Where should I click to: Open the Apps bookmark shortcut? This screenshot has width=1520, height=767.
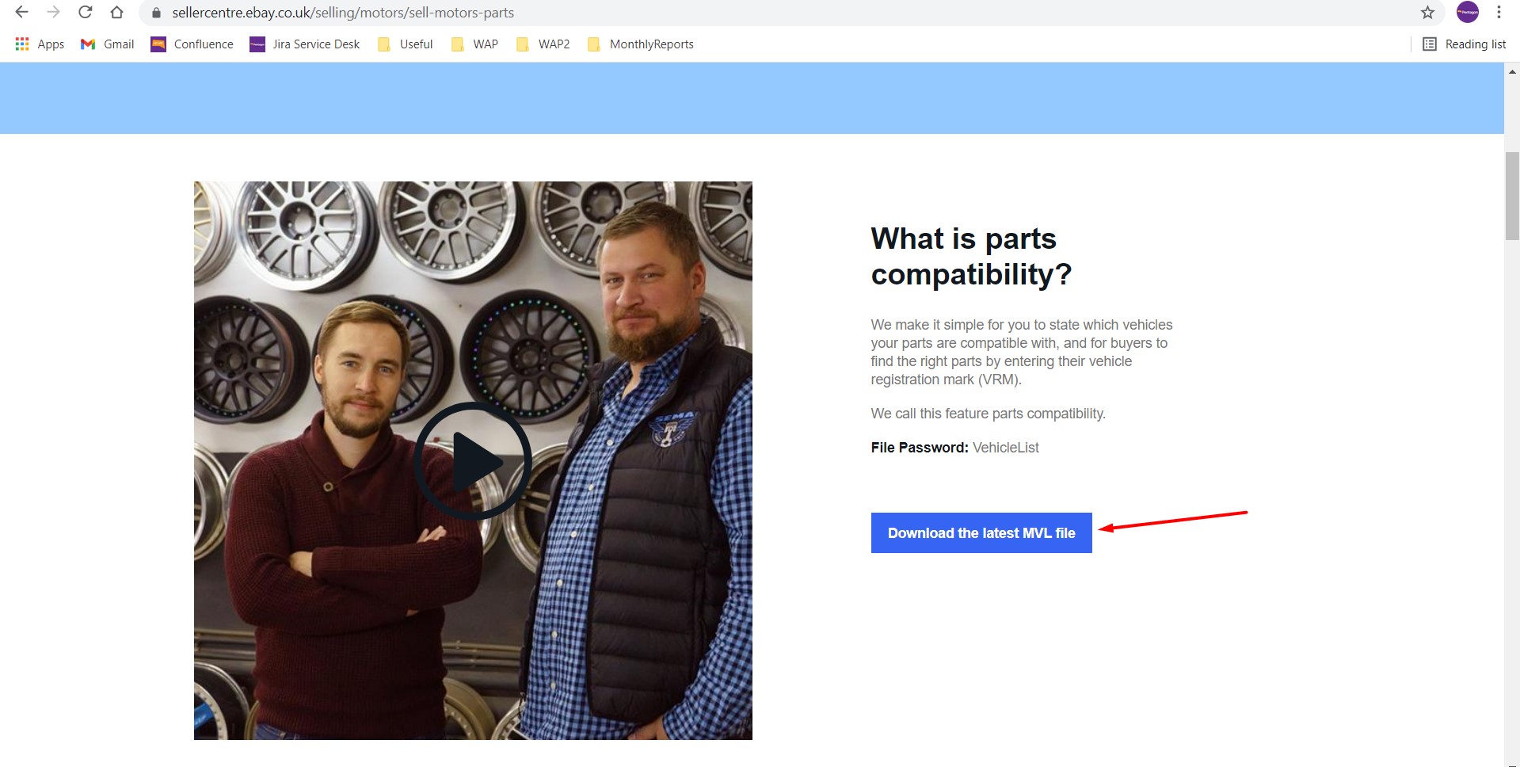pyautogui.click(x=40, y=44)
